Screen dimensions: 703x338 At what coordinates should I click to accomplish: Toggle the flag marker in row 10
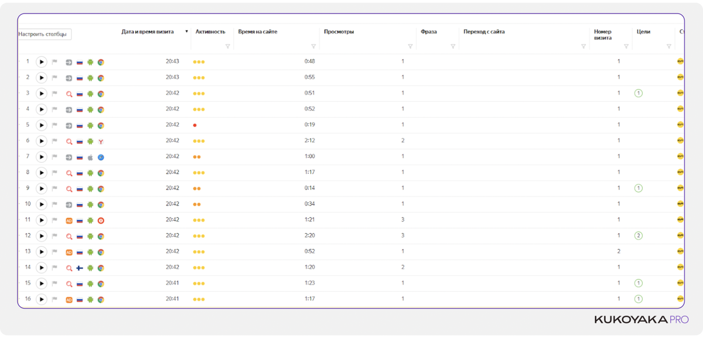click(x=55, y=204)
